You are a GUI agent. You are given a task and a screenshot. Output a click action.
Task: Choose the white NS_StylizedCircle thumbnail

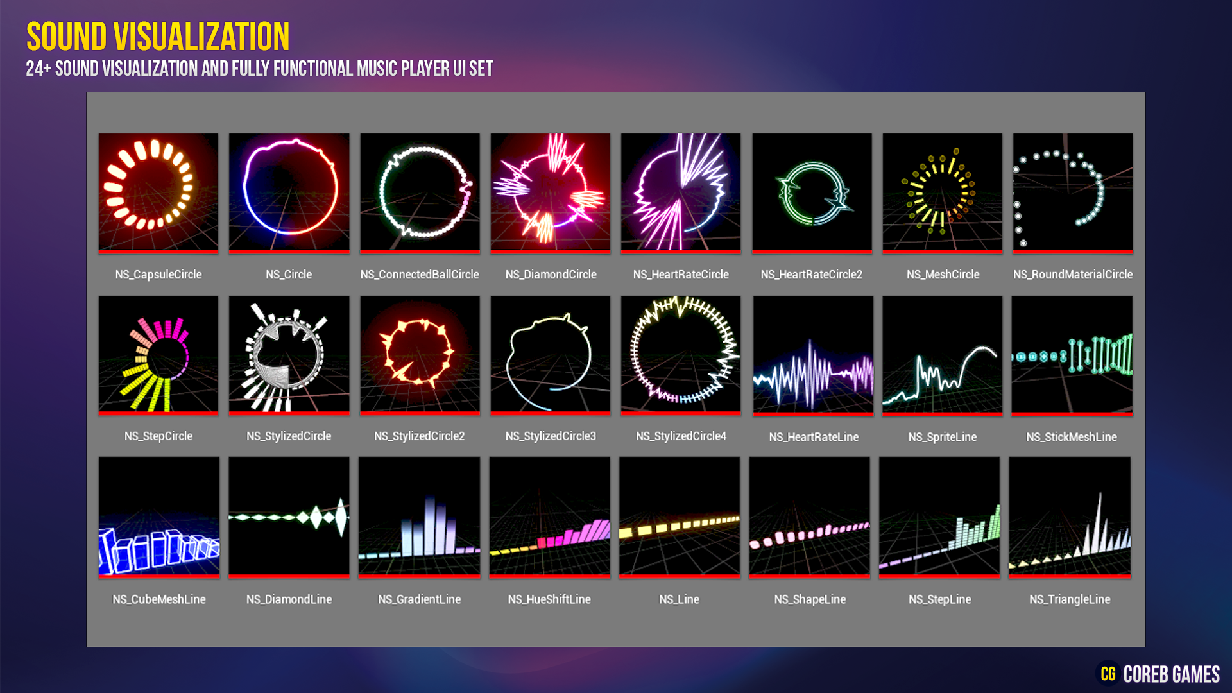pyautogui.click(x=289, y=354)
